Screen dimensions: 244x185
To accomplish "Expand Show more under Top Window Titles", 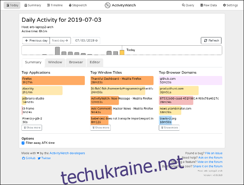I will (x=101, y=128).
